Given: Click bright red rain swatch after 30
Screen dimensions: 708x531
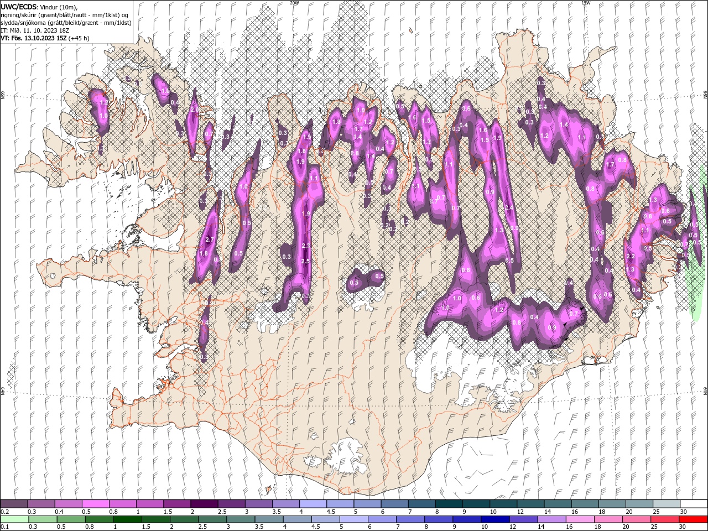Looking at the screenshot, I should [x=693, y=519].
